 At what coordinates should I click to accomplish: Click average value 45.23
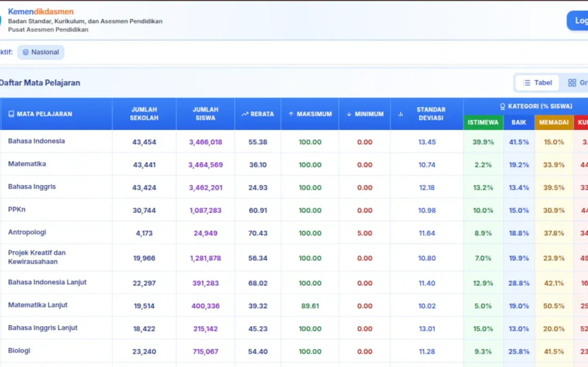point(258,329)
